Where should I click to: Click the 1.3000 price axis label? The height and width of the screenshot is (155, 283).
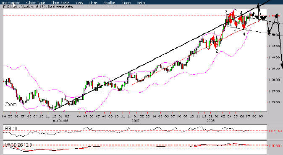[274, 80]
